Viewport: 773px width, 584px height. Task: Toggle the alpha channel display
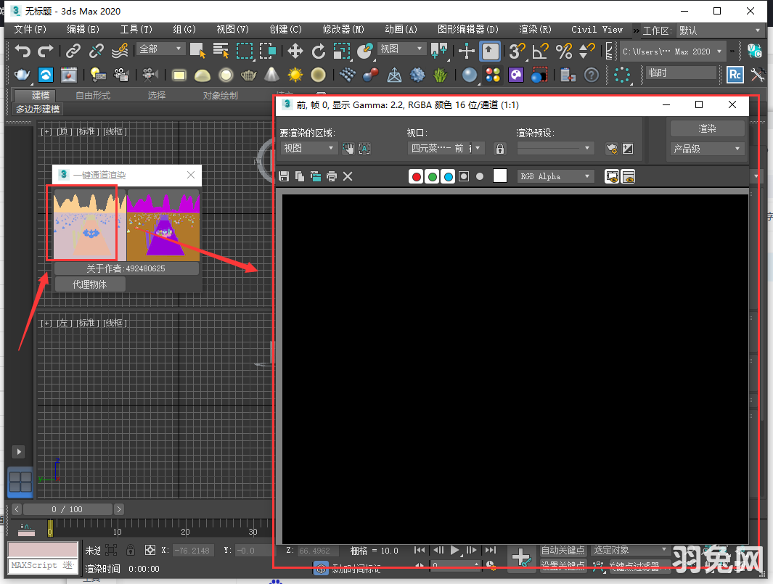pos(463,176)
